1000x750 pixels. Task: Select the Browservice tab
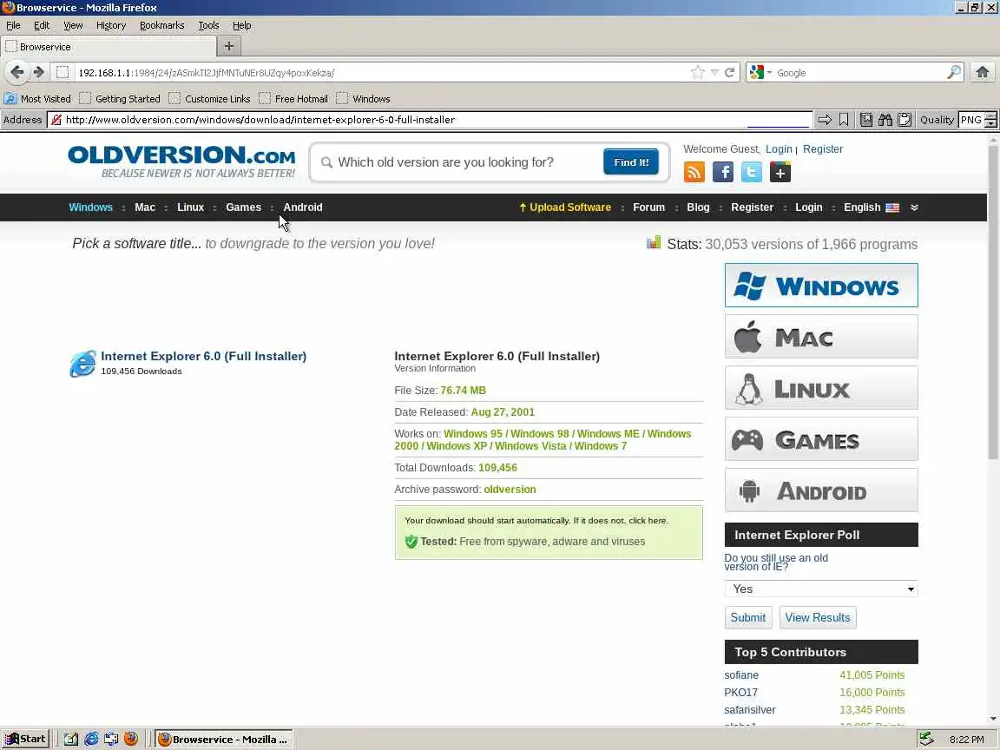click(109, 47)
